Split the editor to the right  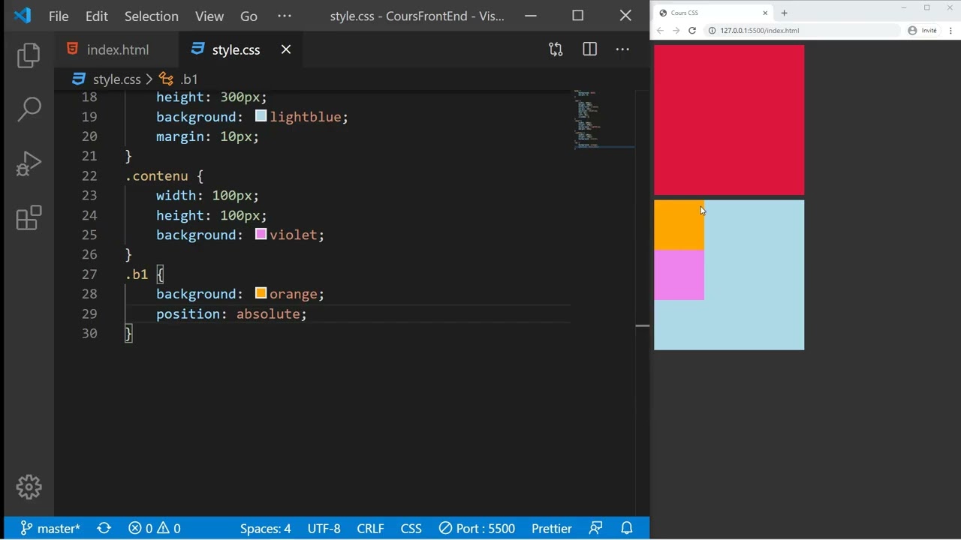click(589, 49)
